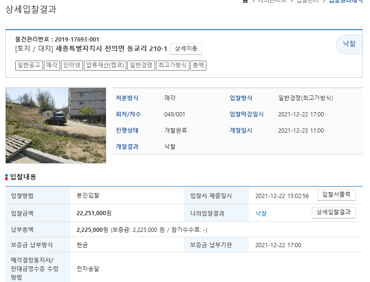Click the 일반경쟁 tag
The width and height of the screenshot is (370, 282).
point(141,65)
